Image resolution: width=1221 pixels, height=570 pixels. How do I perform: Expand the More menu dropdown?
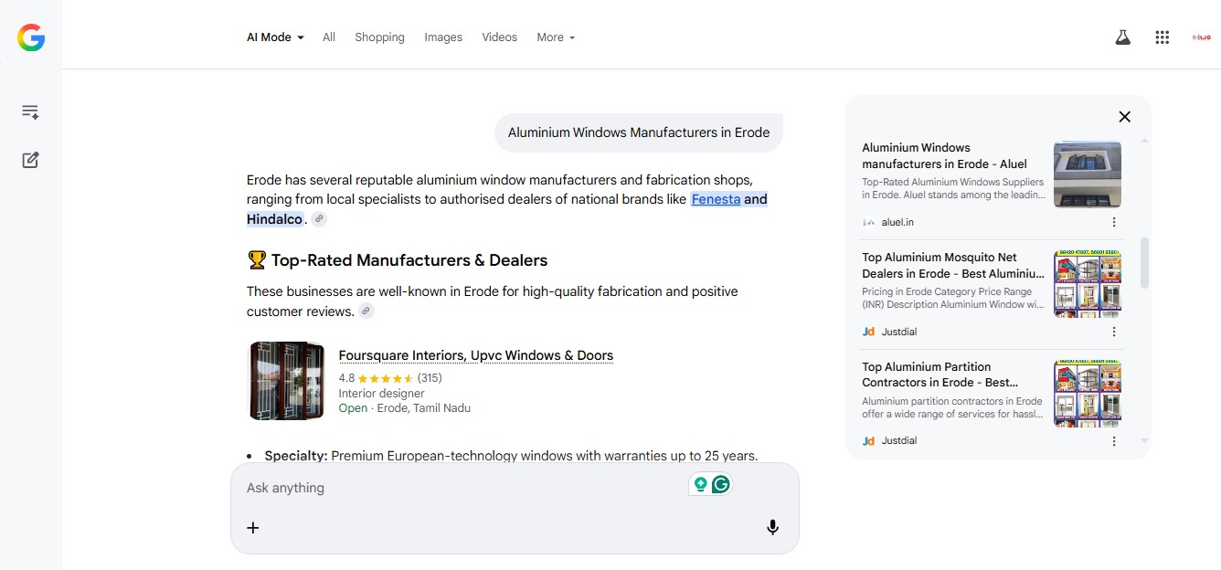click(556, 37)
